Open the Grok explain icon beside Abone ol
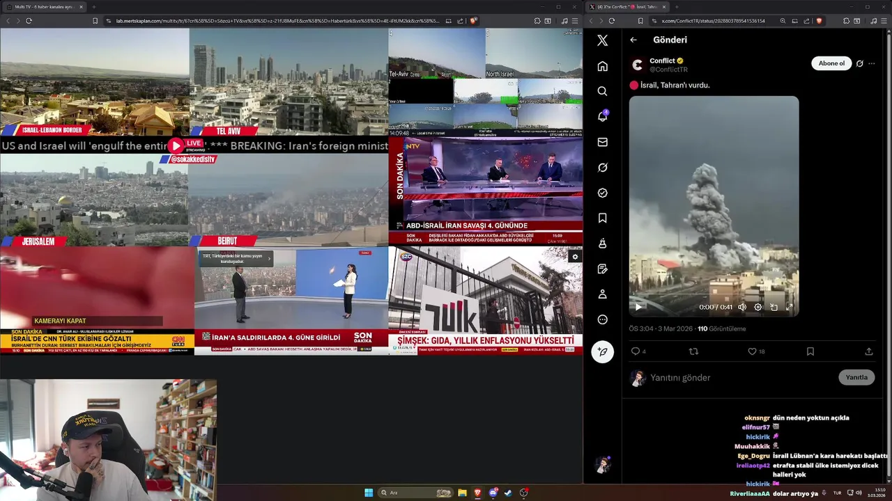Viewport: 892px width, 501px height. tap(859, 63)
